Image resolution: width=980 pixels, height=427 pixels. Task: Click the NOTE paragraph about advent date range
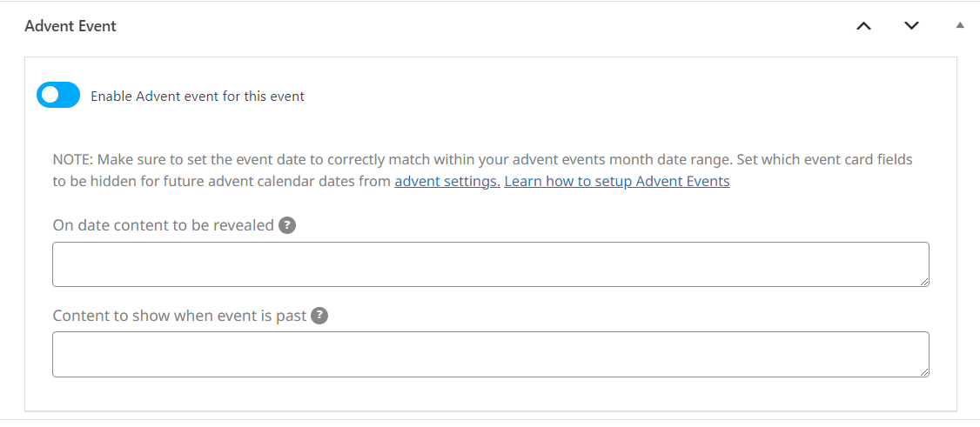click(x=482, y=170)
